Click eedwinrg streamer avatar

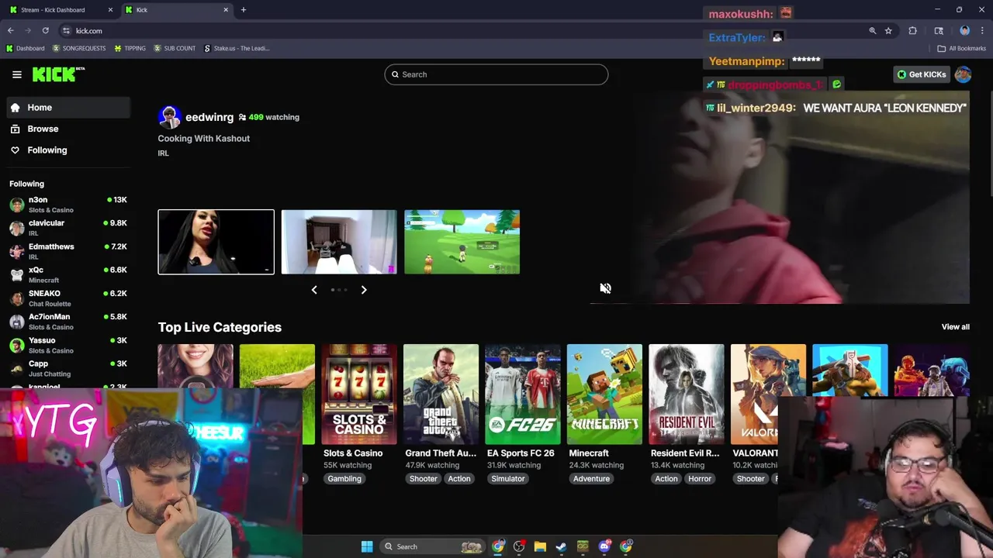coord(169,117)
